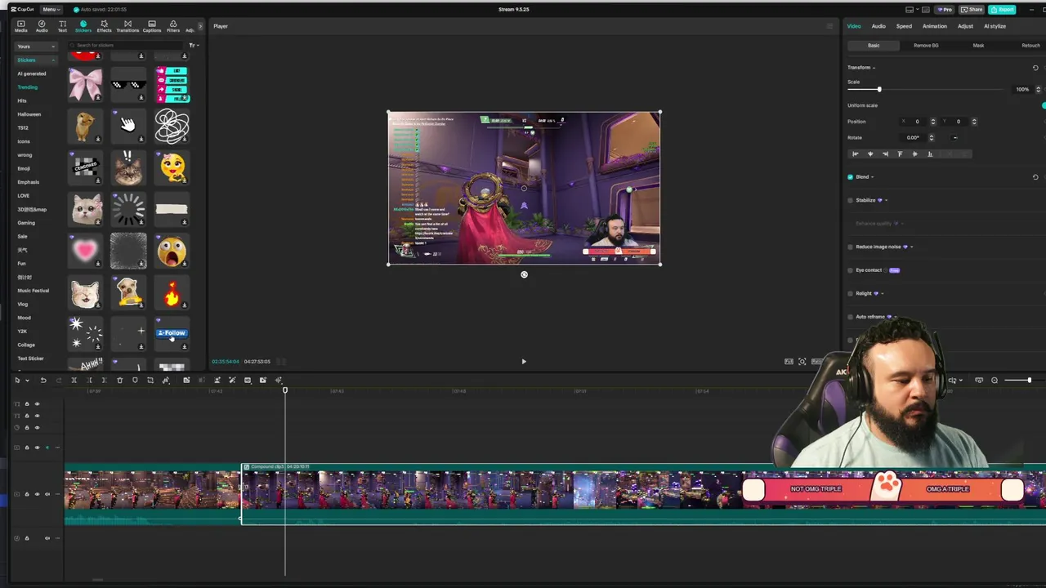The image size is (1046, 588).
Task: Collapse the Stickers category list
Action: [x=36, y=60]
